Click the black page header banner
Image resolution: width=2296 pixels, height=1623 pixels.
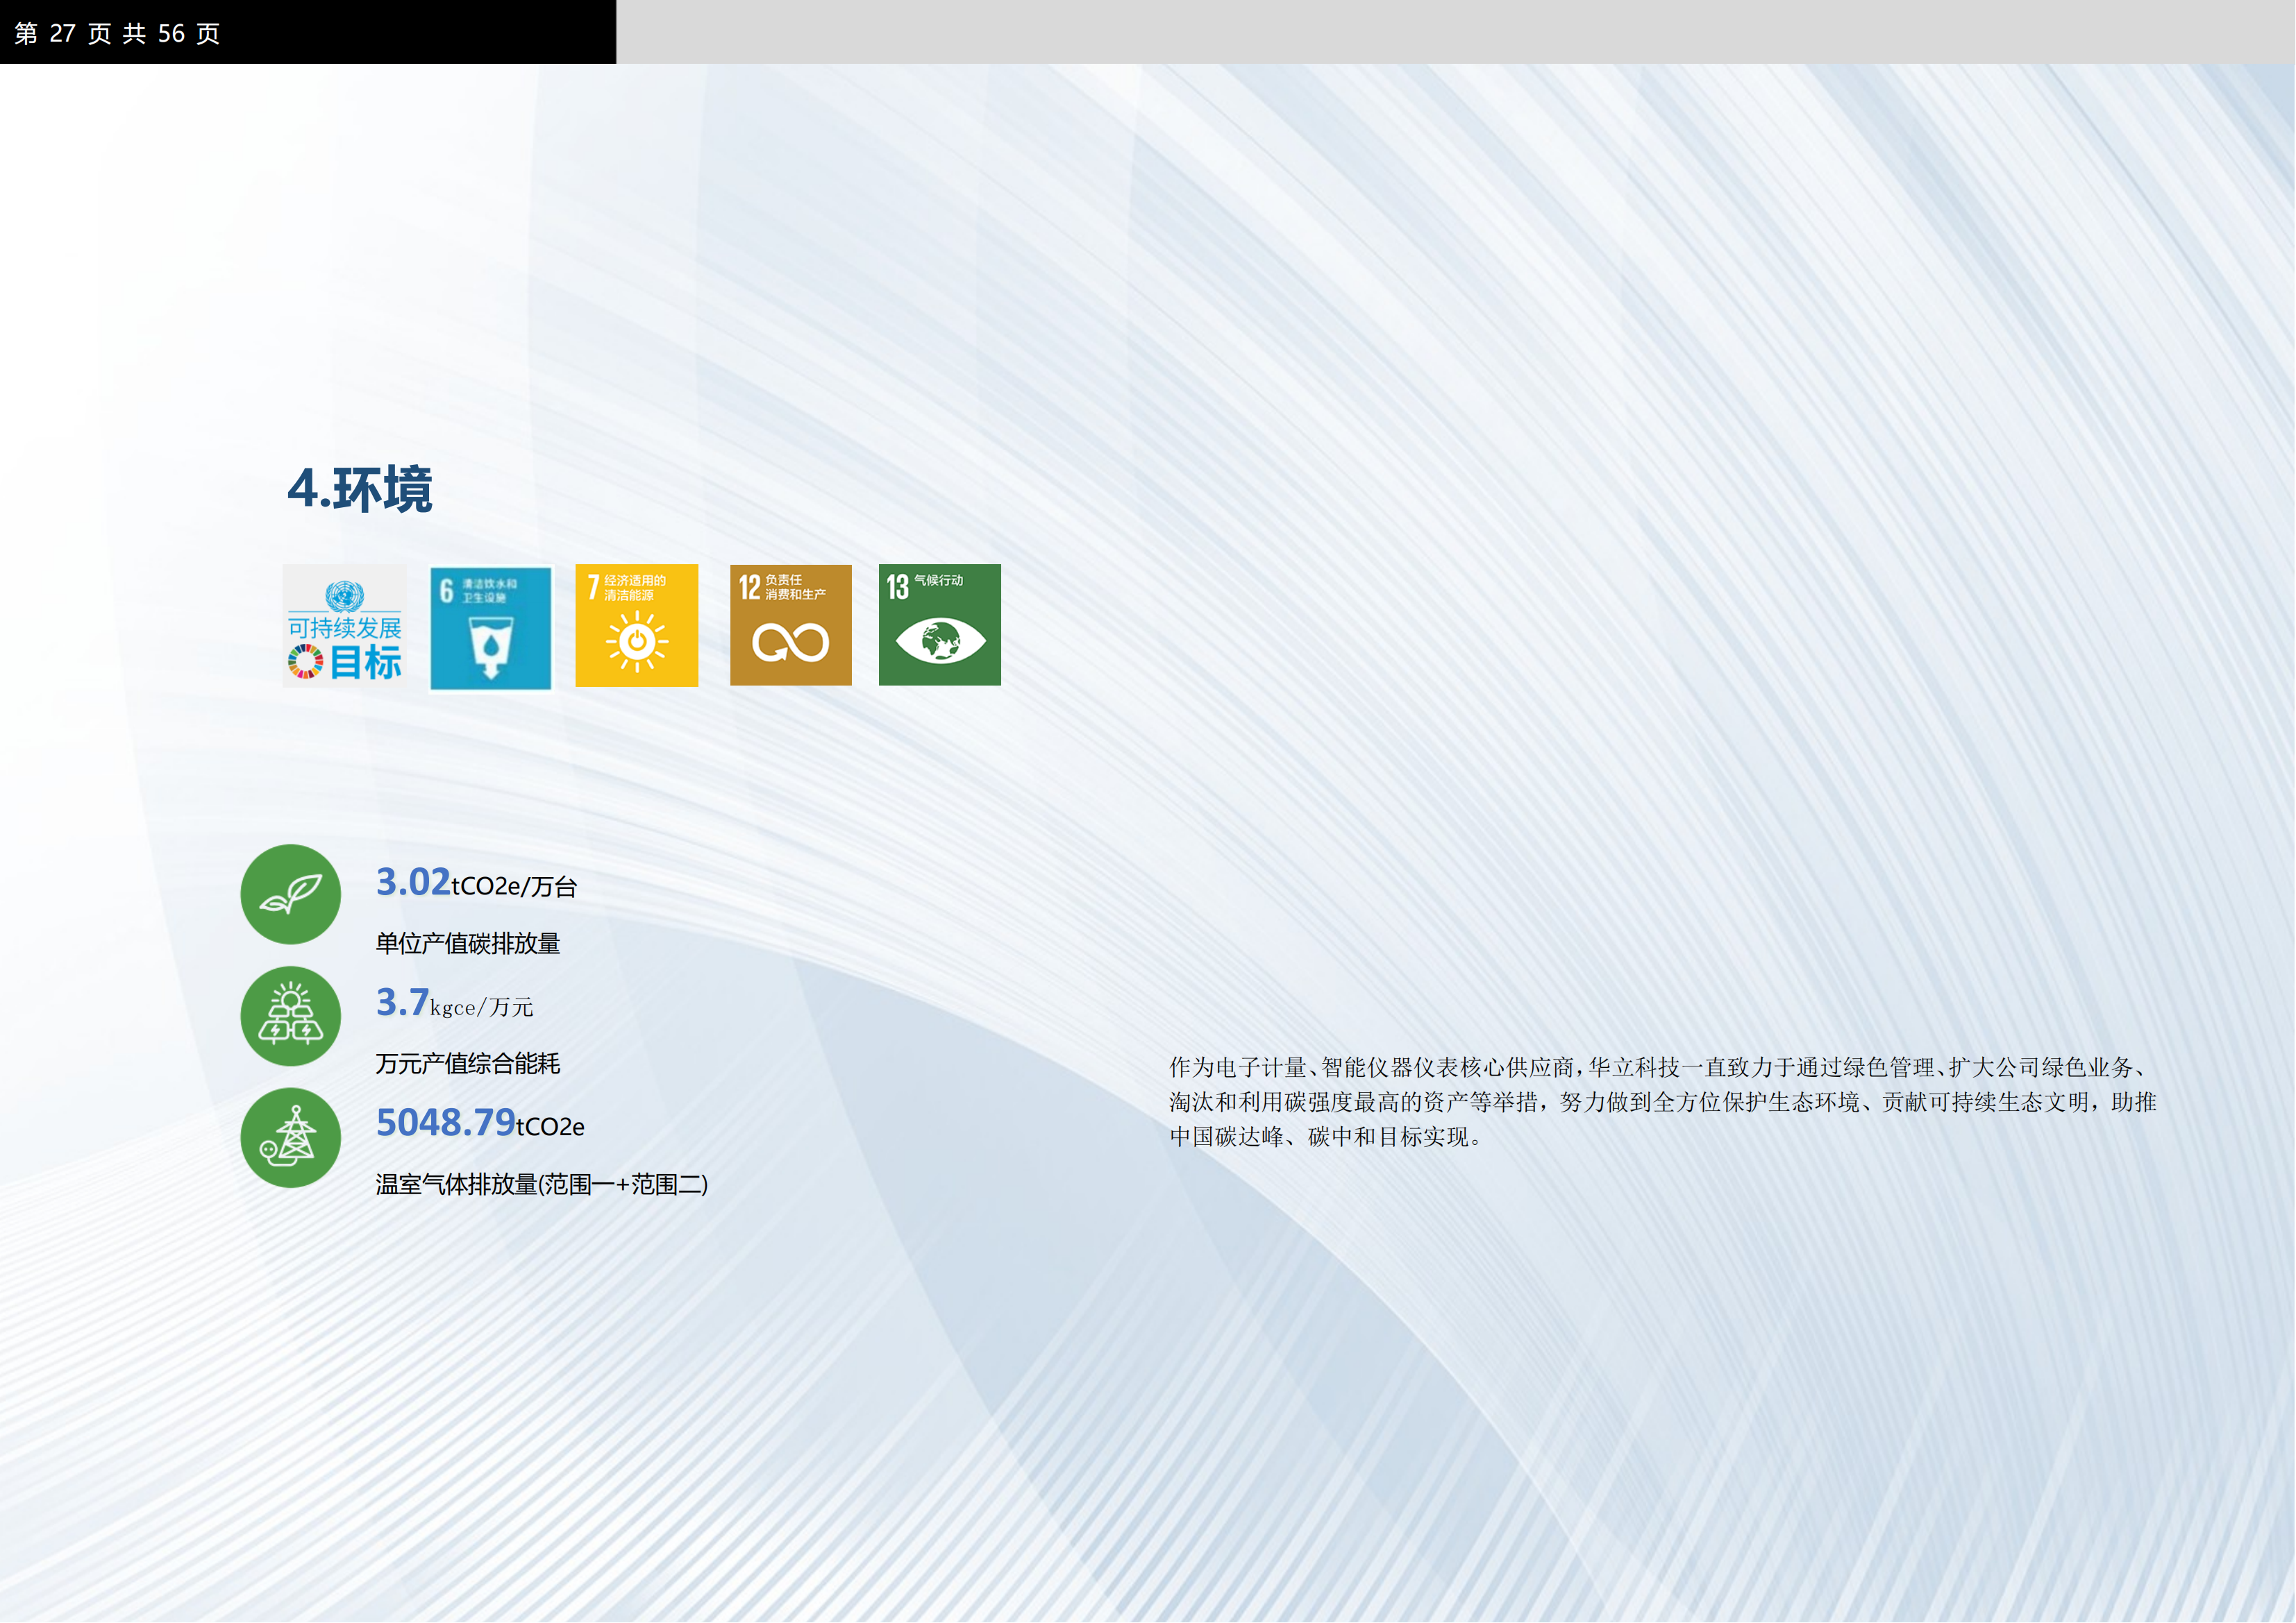tap(420, 32)
